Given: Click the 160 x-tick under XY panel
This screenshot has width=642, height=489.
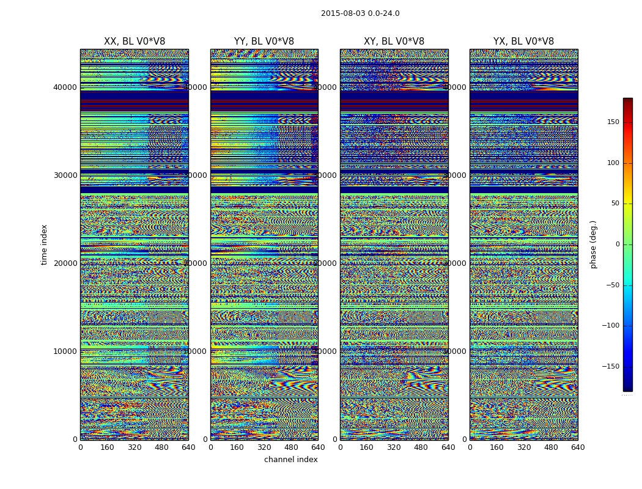Looking at the screenshot, I should click(x=367, y=447).
